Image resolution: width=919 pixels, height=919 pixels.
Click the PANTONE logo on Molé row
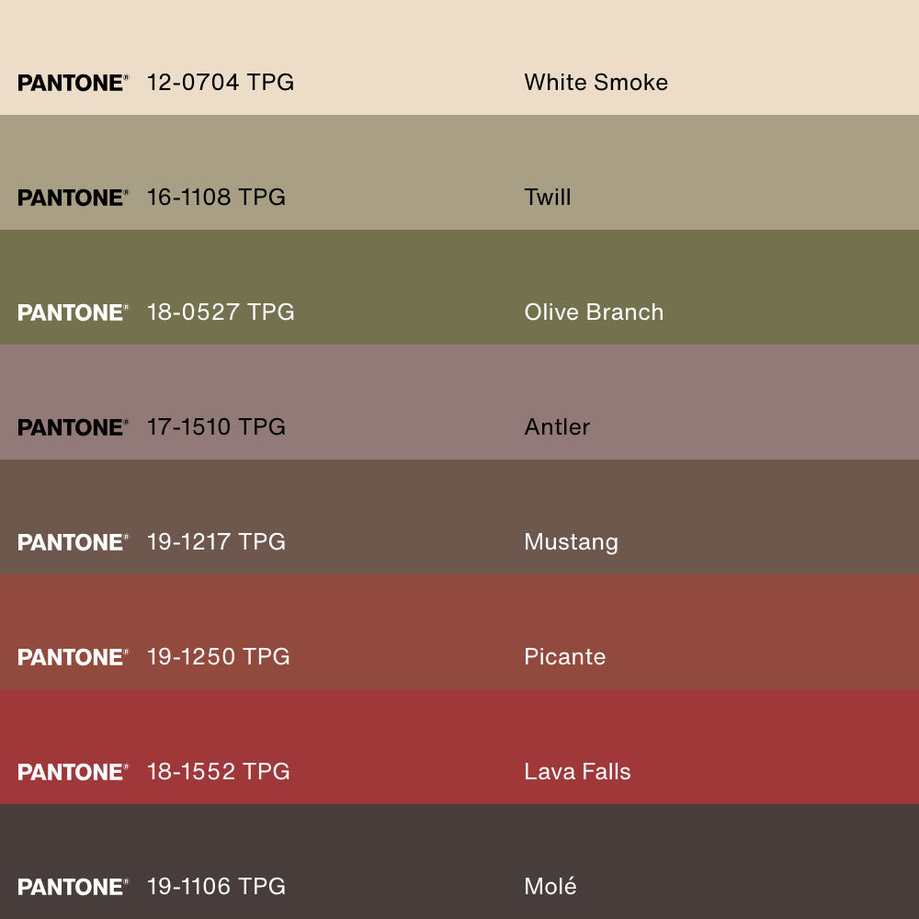73,887
